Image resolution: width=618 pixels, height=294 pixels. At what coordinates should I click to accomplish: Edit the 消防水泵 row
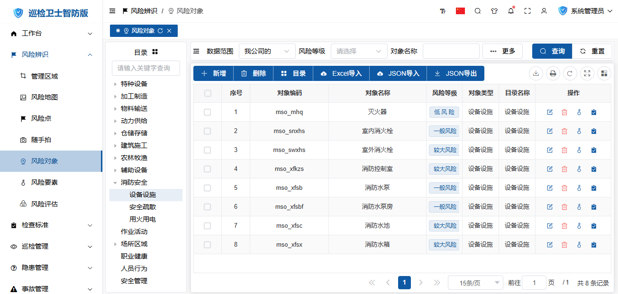point(550,188)
